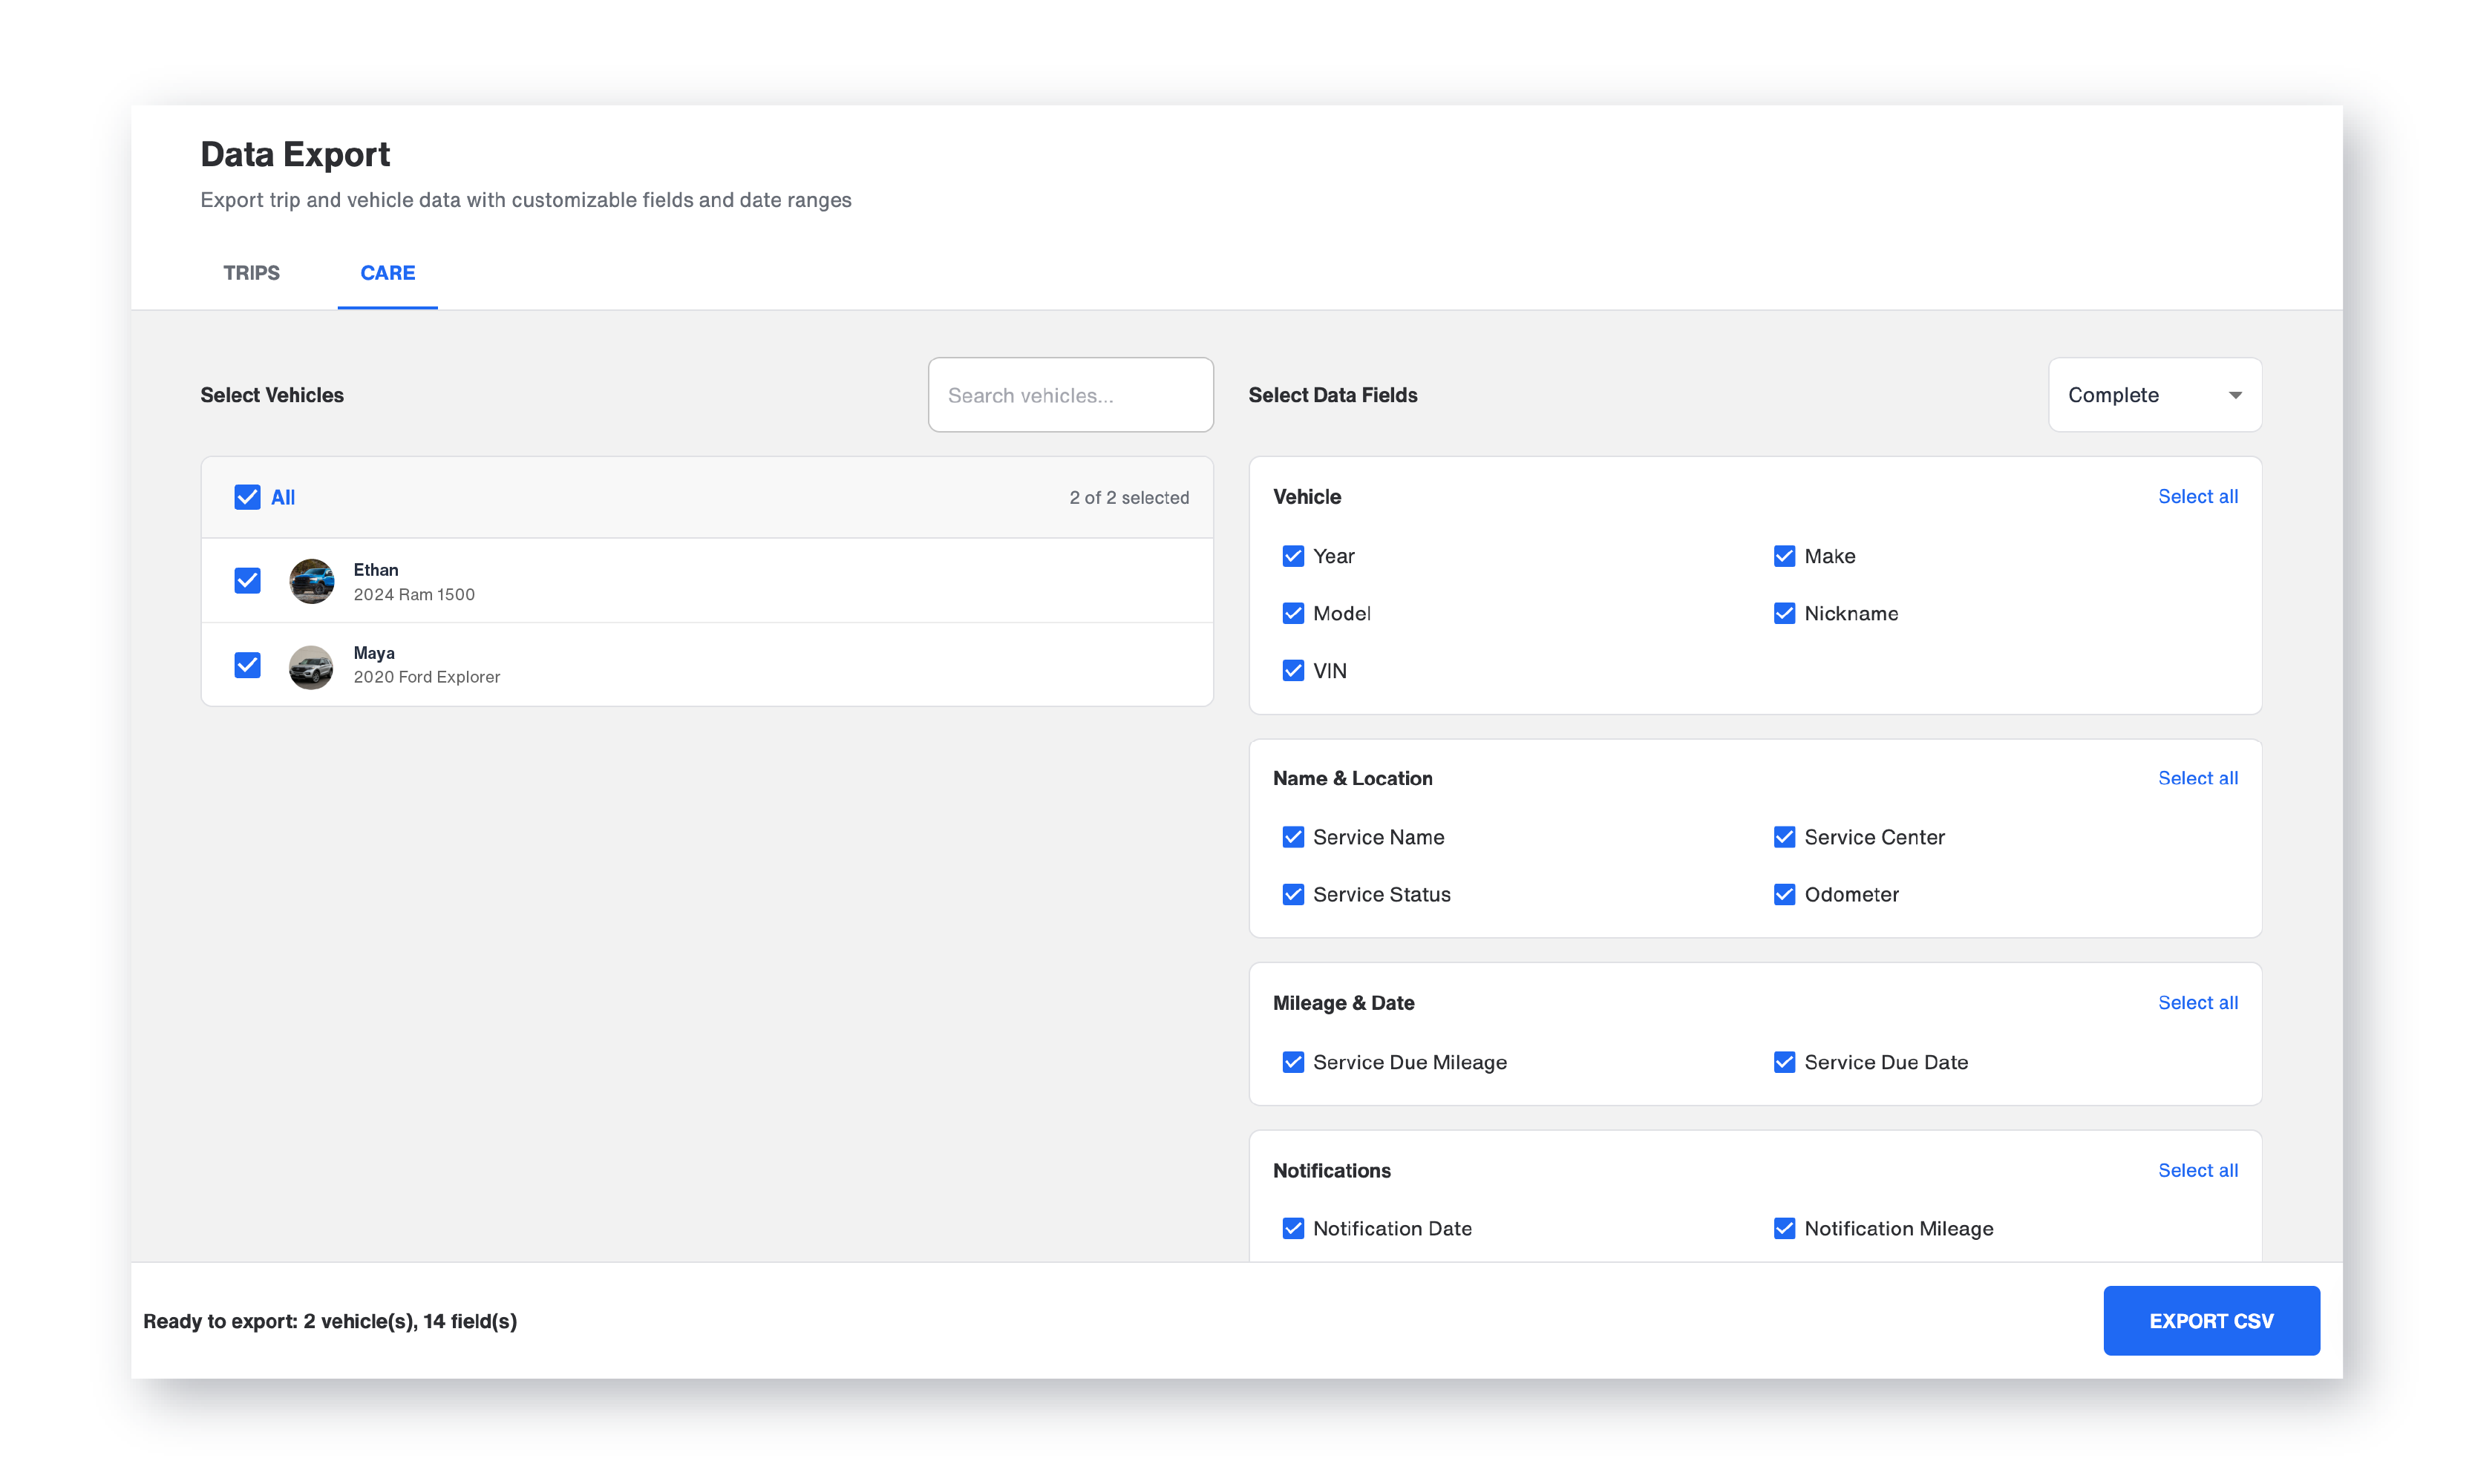
Task: Toggle the Nickname field checkbox
Action: [x=1784, y=613]
